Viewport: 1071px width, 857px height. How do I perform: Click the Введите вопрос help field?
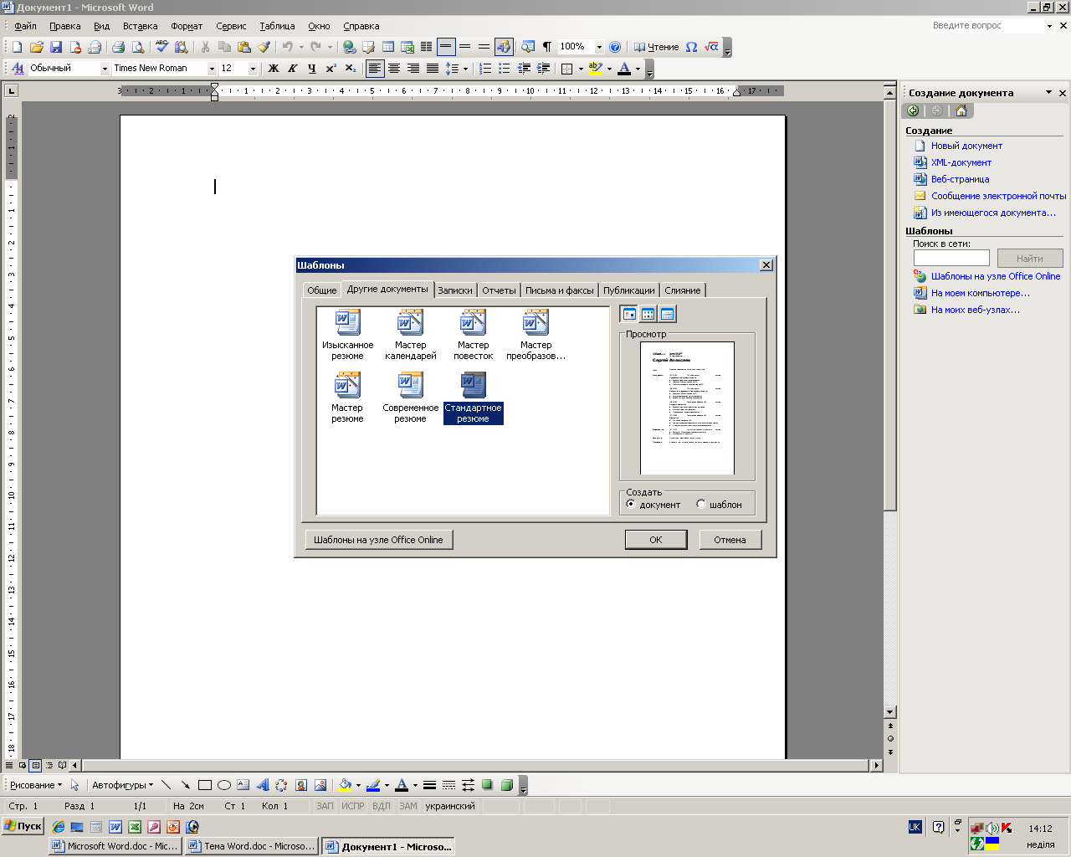tap(988, 26)
